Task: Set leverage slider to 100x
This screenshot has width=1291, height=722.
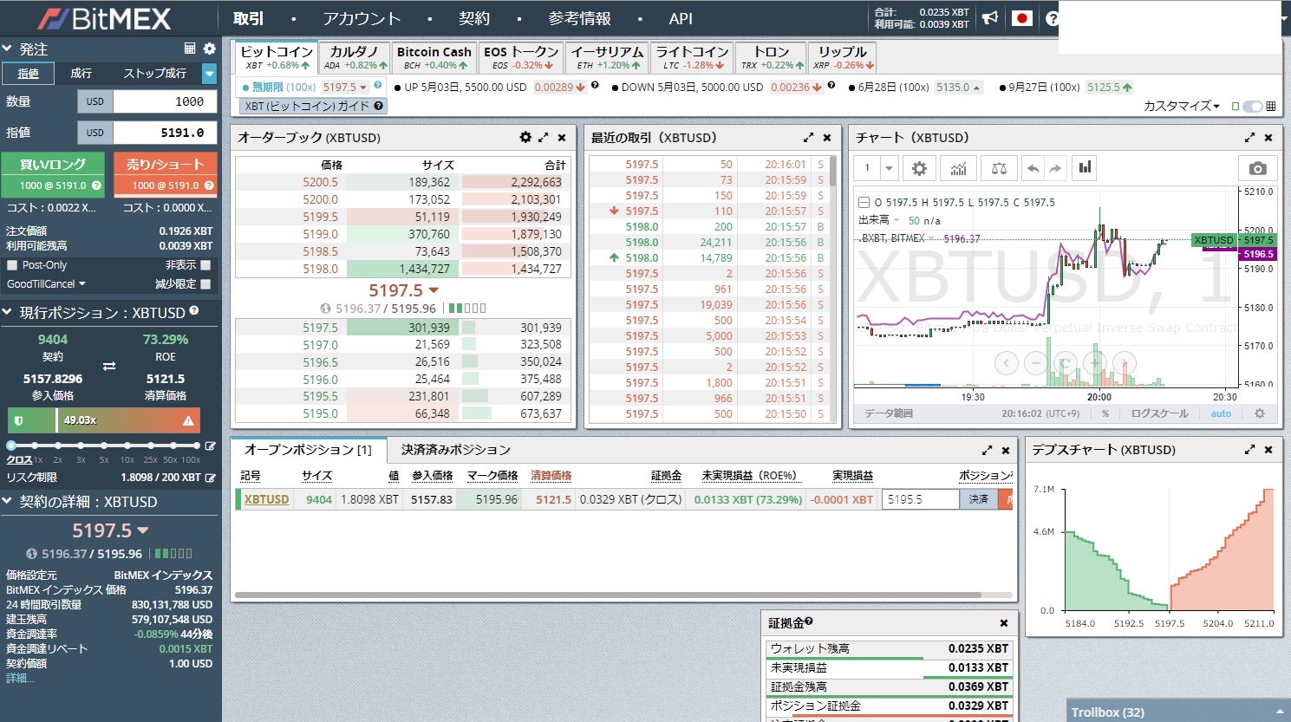Action: point(196,446)
